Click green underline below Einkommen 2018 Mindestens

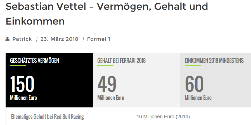pyautogui.click(x=193, y=66)
